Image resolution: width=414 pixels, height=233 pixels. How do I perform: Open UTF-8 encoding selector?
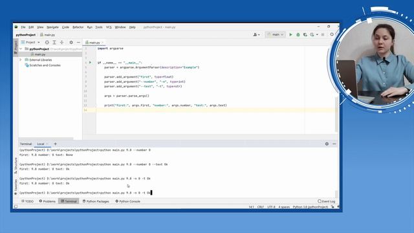pos(271,207)
